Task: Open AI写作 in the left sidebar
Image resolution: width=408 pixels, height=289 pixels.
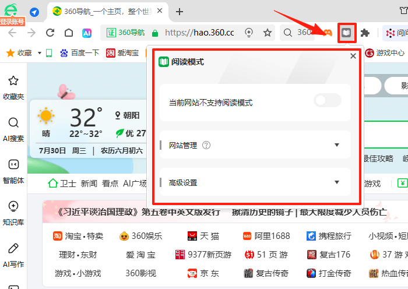Action: [13, 256]
